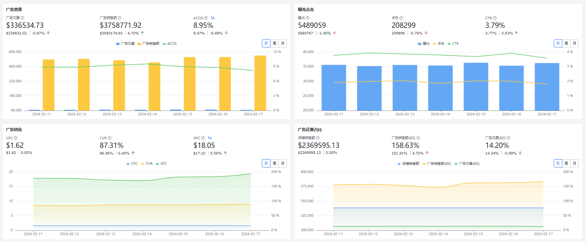Image resolution: width=586 pixels, height=242 pixels.
Task: Select 周 view in 广告效果 panel
Action: (275, 43)
